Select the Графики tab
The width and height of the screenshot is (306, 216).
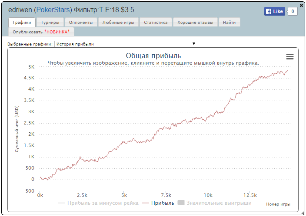coord(22,23)
